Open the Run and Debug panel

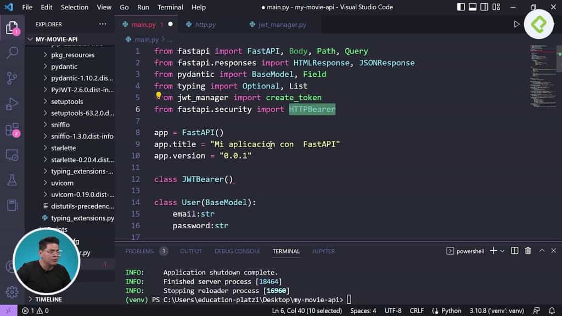(x=12, y=103)
